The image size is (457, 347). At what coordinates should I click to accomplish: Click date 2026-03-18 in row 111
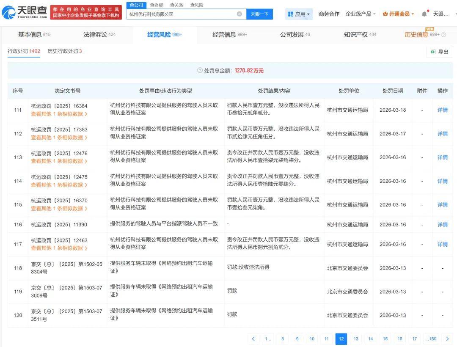(x=393, y=110)
